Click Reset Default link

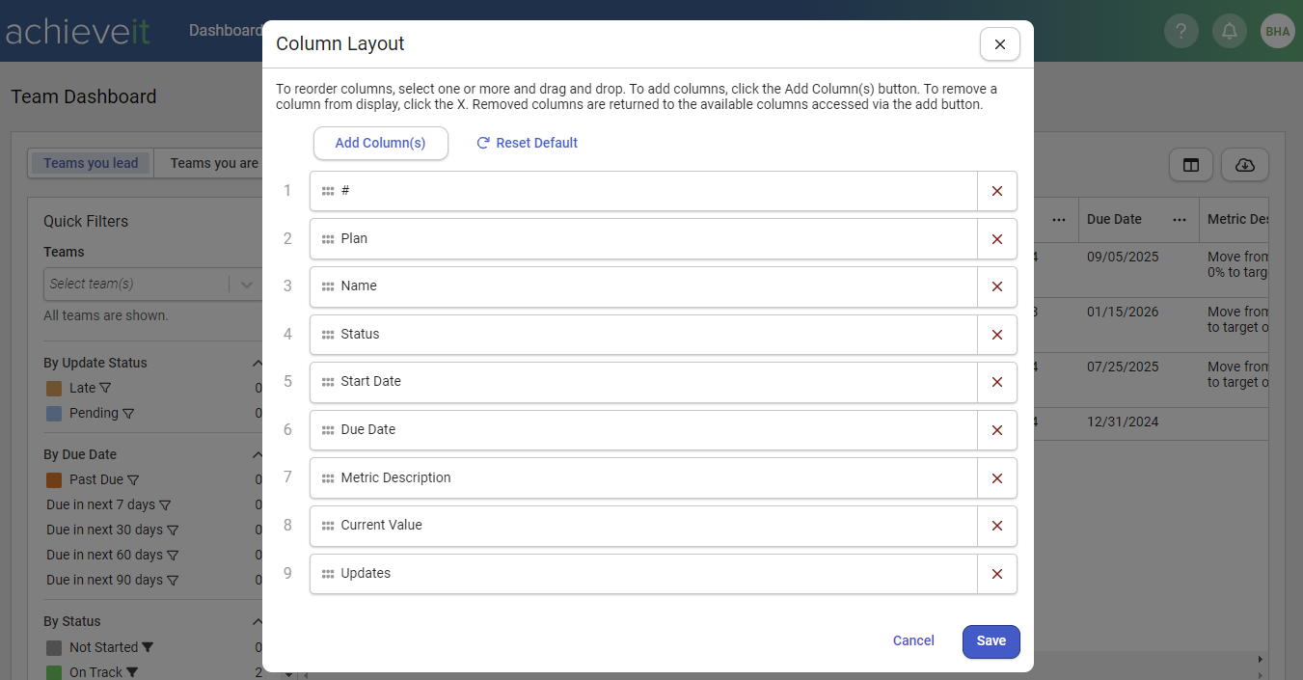point(527,143)
